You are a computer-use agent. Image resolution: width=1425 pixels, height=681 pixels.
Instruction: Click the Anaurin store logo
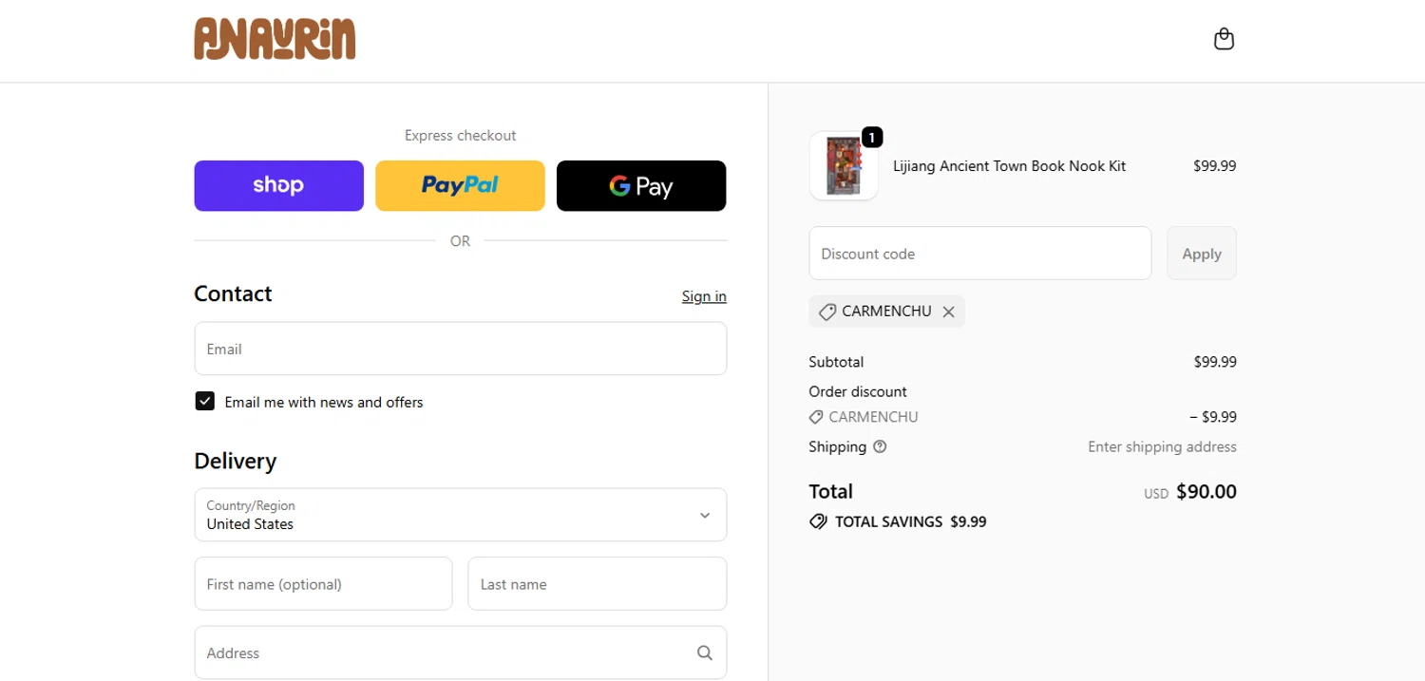pyautogui.click(x=275, y=39)
